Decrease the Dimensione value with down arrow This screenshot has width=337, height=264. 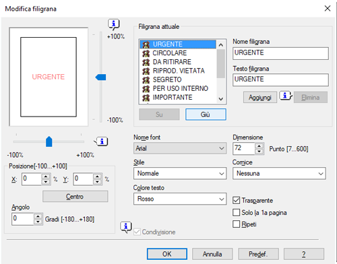259,152
